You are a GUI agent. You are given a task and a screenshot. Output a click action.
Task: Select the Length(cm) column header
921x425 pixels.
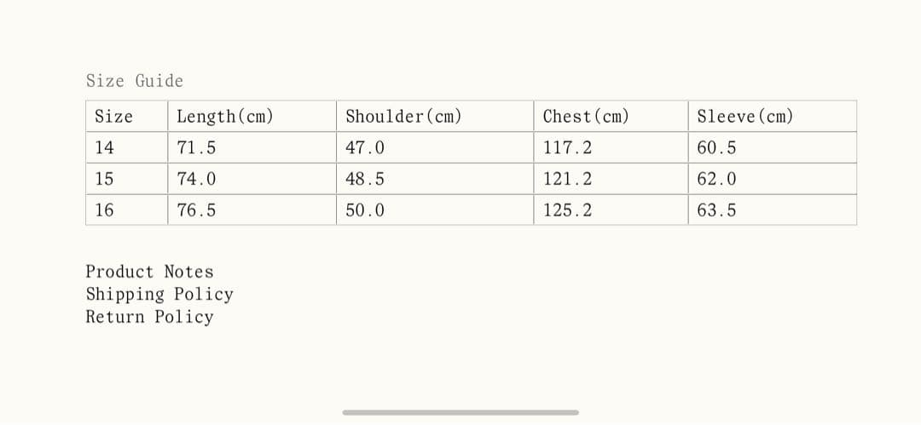[x=225, y=117]
